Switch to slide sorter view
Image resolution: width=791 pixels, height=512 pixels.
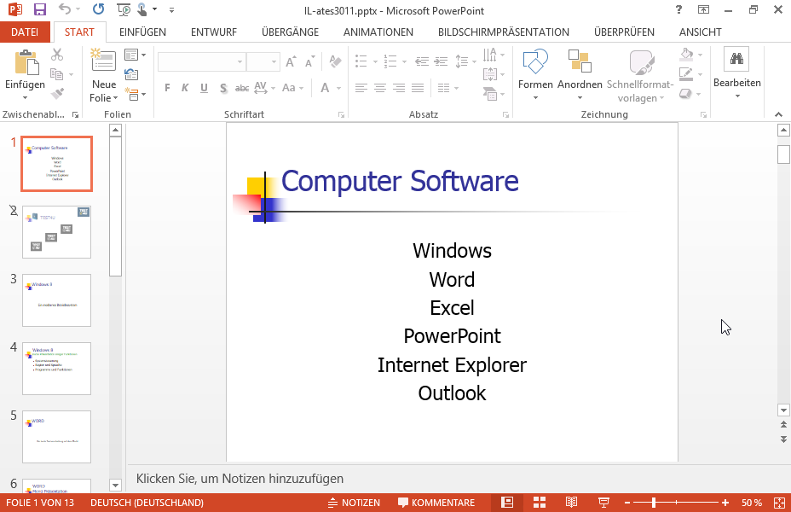tap(540, 503)
